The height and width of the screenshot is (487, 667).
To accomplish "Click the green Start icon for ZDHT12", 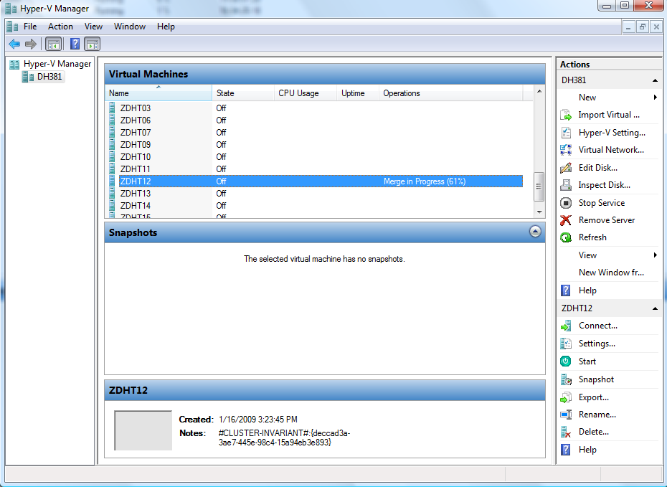I will pyautogui.click(x=566, y=361).
